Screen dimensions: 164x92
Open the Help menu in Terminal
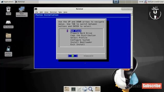65,12
